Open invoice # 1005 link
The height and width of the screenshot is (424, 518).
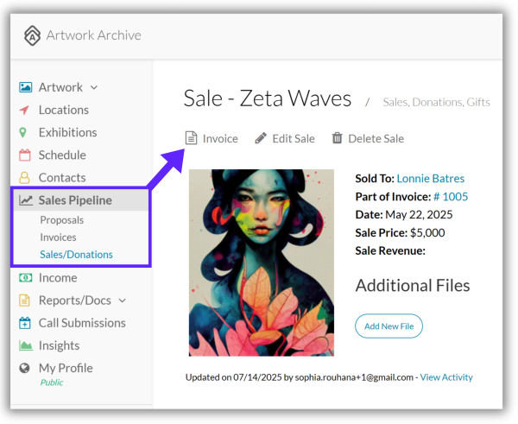pyautogui.click(x=451, y=197)
